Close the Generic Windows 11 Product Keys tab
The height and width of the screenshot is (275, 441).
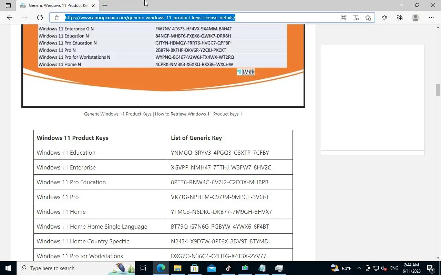point(93,5)
